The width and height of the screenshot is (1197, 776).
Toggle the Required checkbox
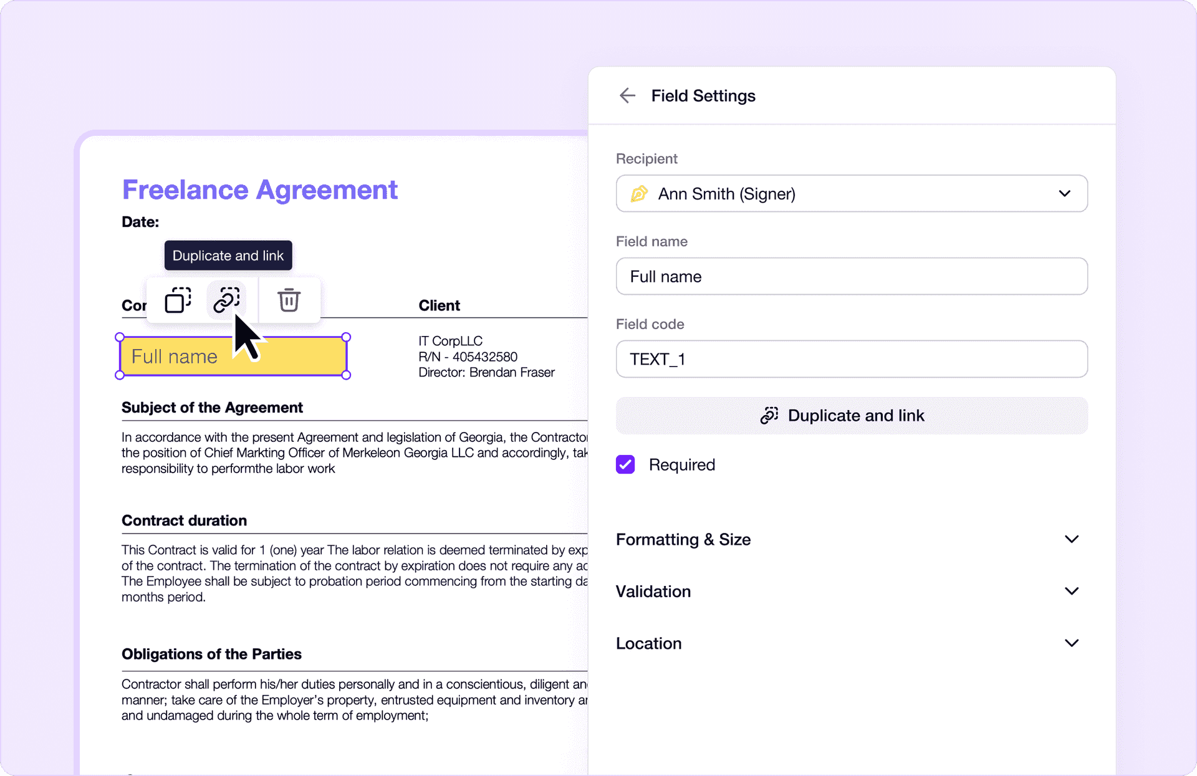pos(625,464)
